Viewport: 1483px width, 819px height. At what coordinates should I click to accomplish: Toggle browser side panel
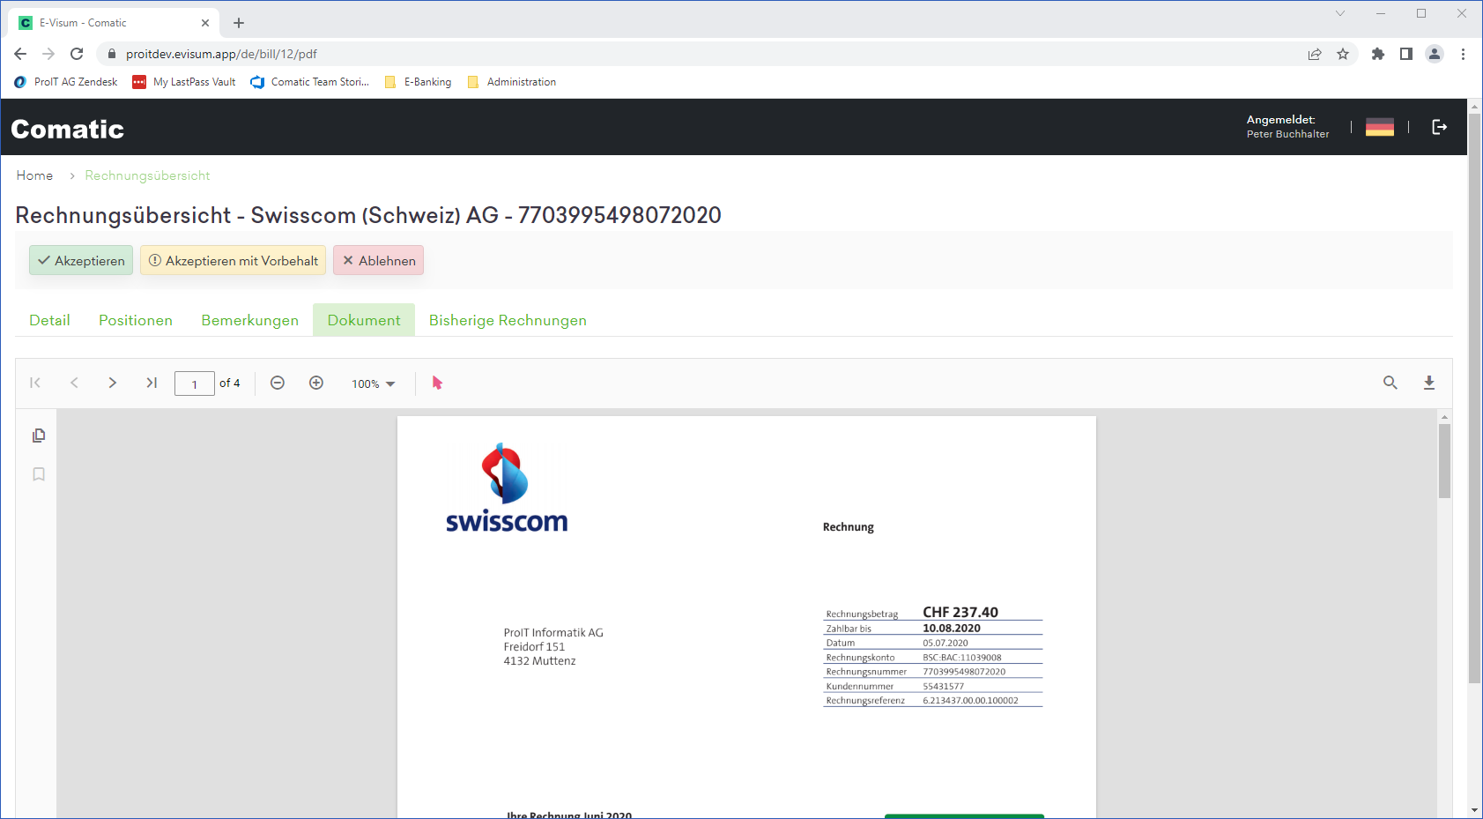tap(1406, 54)
